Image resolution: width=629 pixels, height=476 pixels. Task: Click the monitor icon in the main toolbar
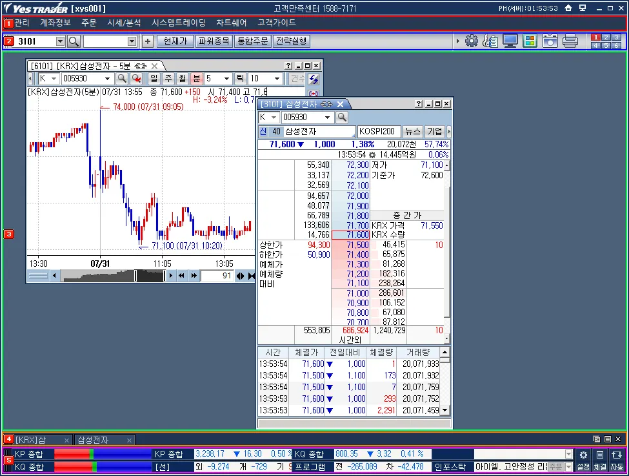click(x=510, y=41)
